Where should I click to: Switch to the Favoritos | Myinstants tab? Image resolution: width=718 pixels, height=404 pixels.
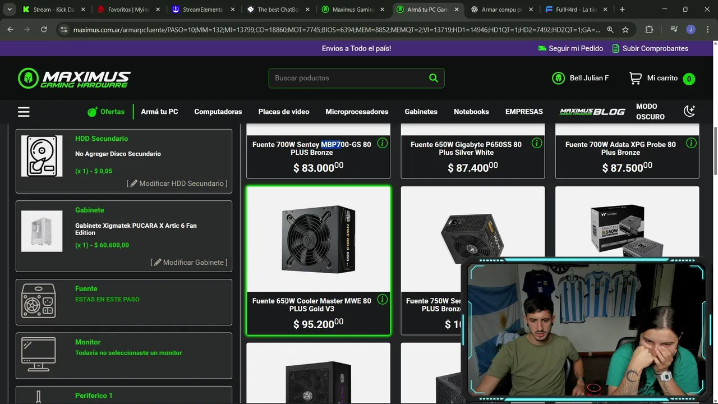click(128, 10)
